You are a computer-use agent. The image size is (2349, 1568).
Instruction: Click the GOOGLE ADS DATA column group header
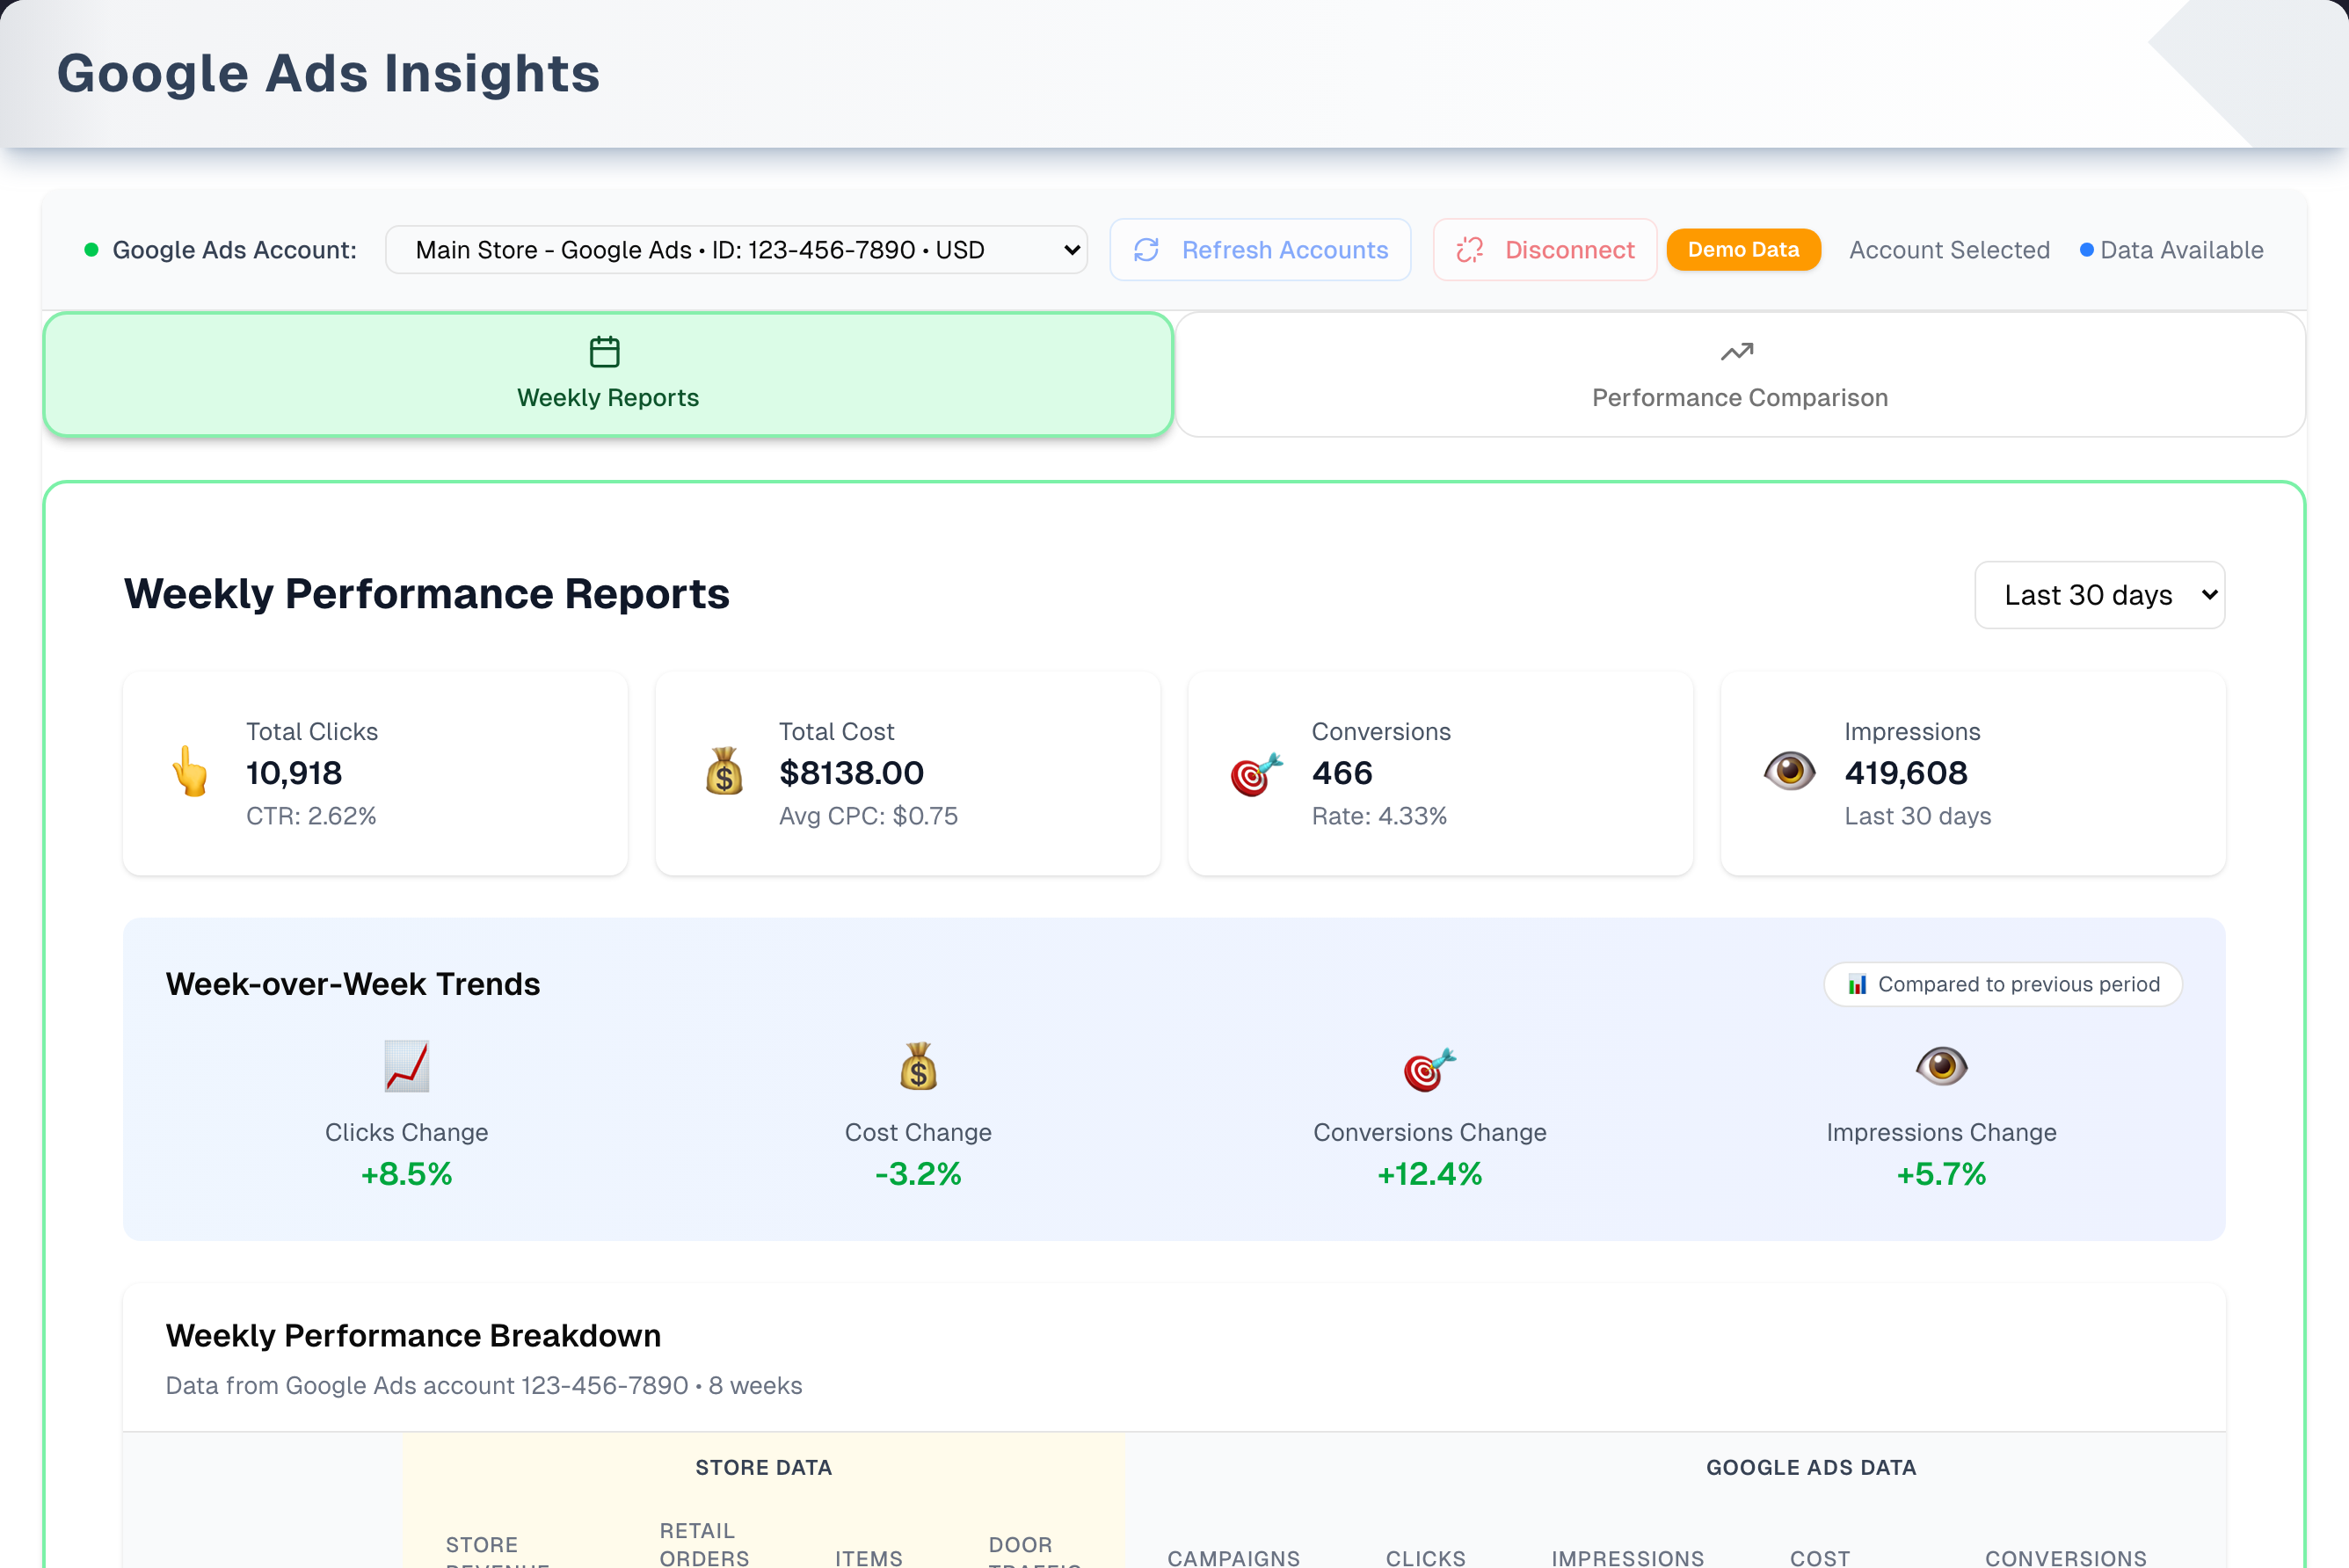coord(1811,1468)
